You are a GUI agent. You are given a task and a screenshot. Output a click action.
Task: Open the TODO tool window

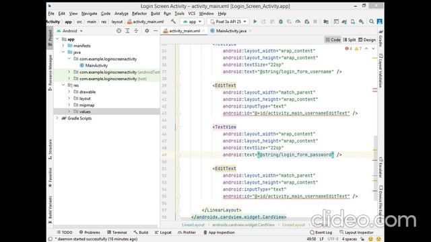click(x=65, y=233)
